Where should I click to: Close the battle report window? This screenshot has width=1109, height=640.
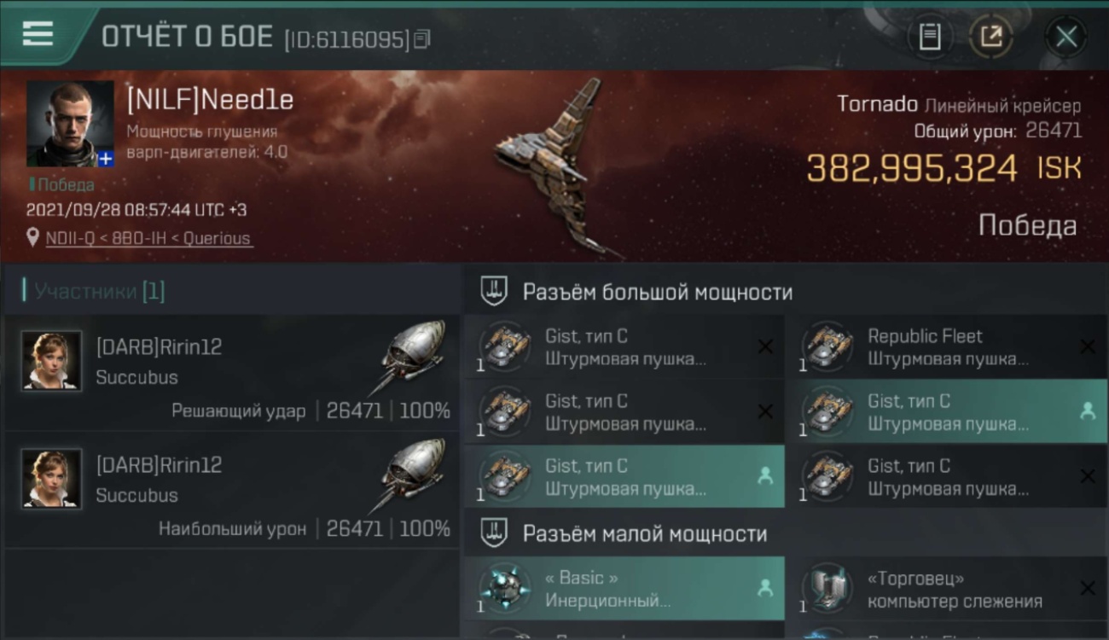point(1065,37)
